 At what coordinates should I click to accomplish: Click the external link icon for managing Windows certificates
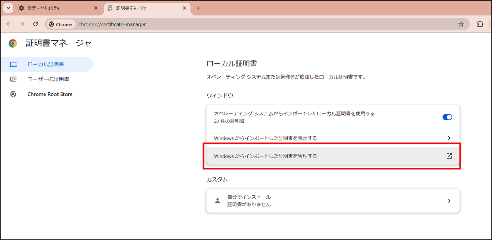pos(449,156)
